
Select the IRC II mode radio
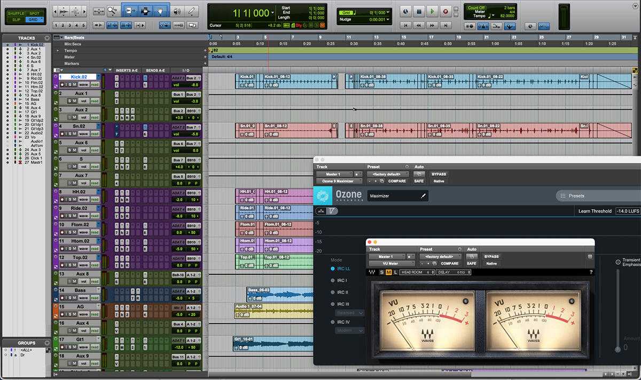[333, 292]
